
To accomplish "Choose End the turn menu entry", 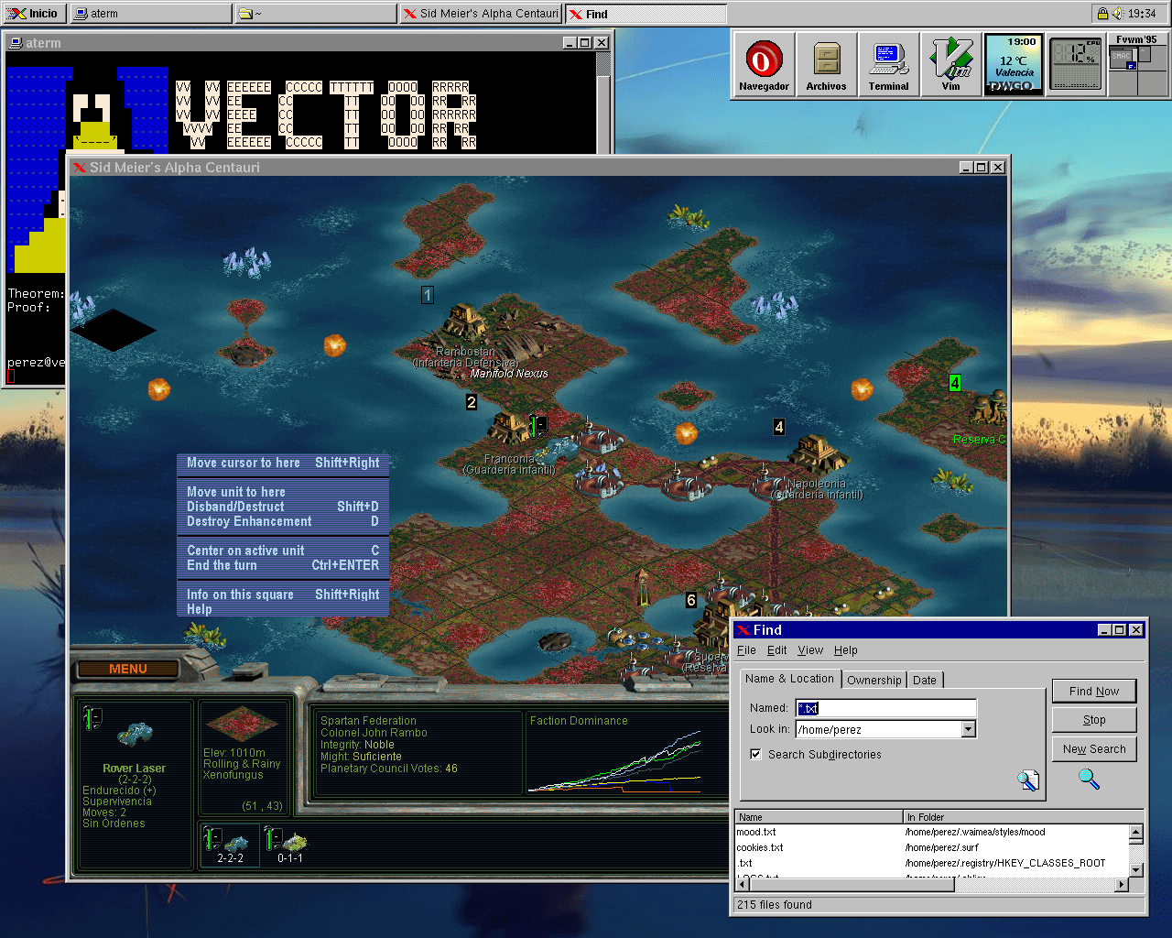I will pyautogui.click(x=283, y=565).
